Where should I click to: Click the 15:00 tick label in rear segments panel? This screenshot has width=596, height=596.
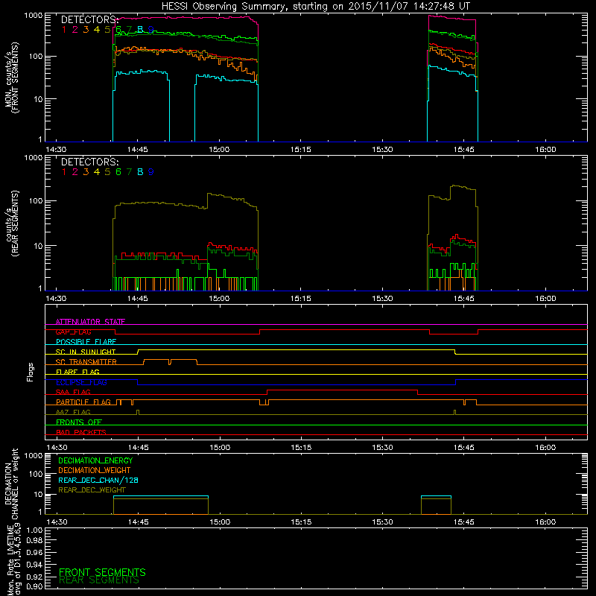[219, 299]
